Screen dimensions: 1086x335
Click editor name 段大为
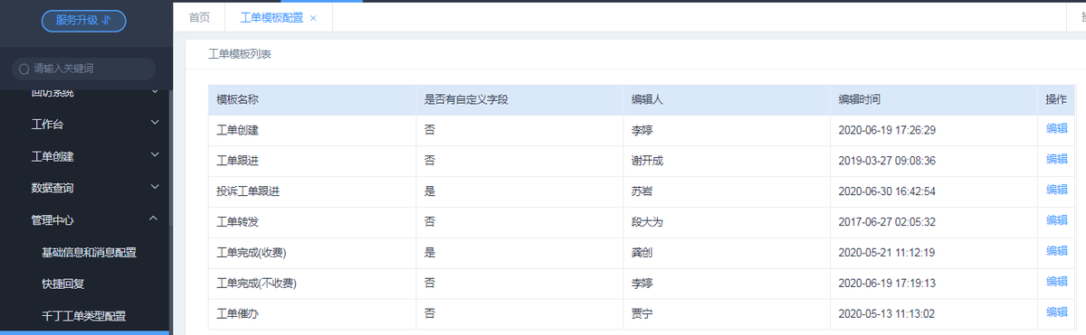(647, 222)
